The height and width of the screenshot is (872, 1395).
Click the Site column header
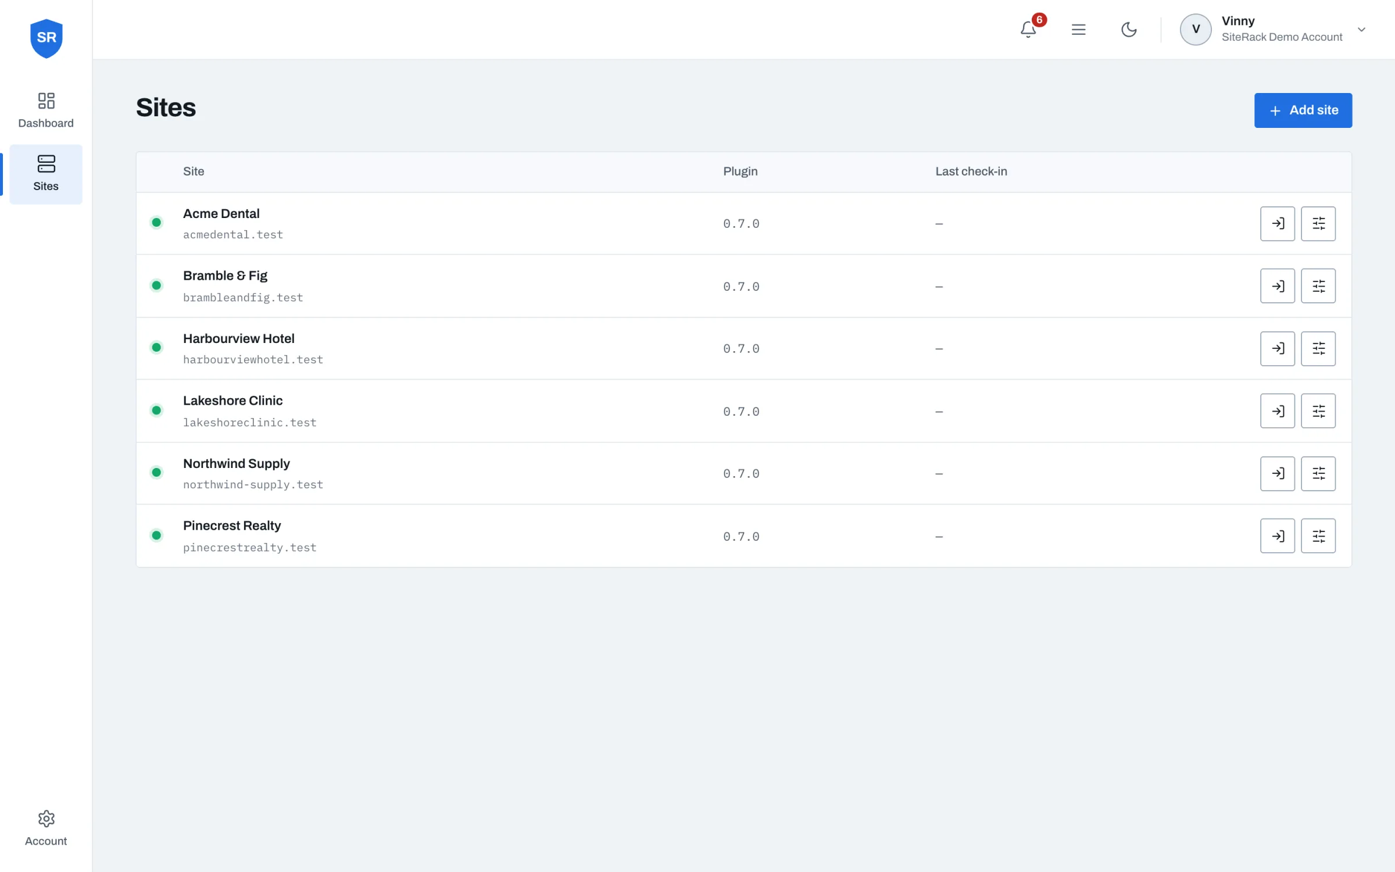tap(194, 171)
